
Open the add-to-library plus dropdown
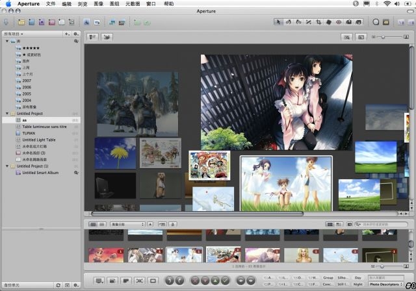67,34
